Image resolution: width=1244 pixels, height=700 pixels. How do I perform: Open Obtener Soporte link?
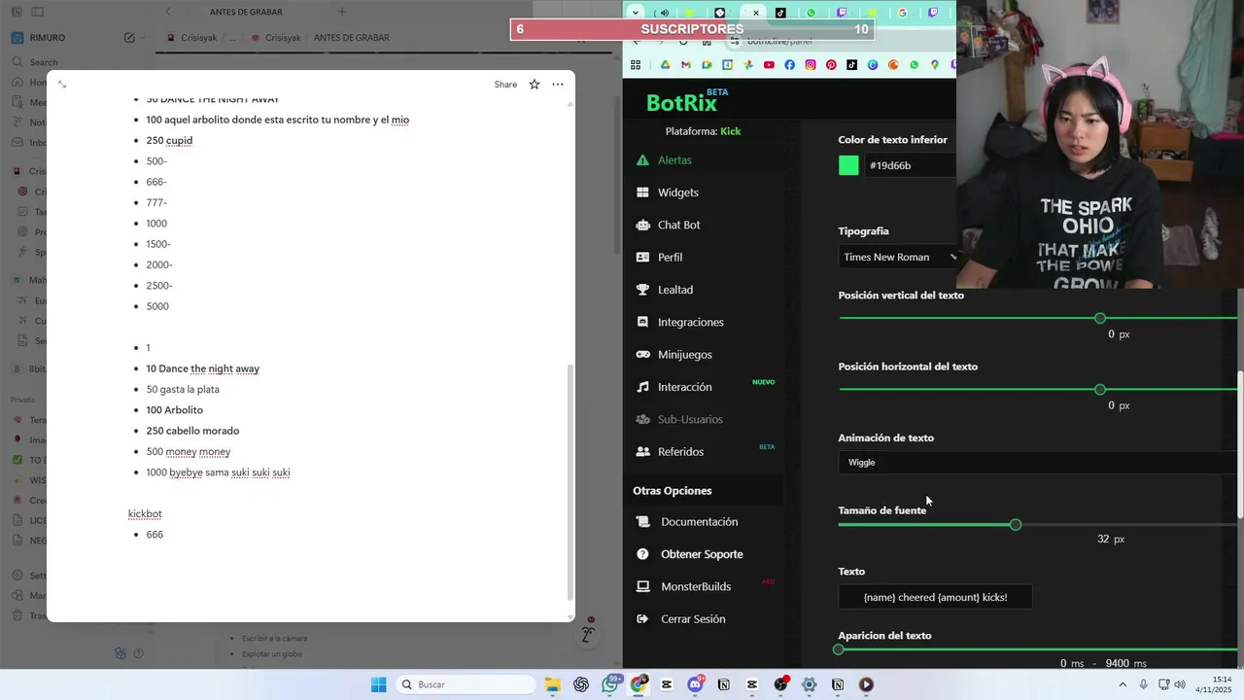pyautogui.click(x=702, y=554)
